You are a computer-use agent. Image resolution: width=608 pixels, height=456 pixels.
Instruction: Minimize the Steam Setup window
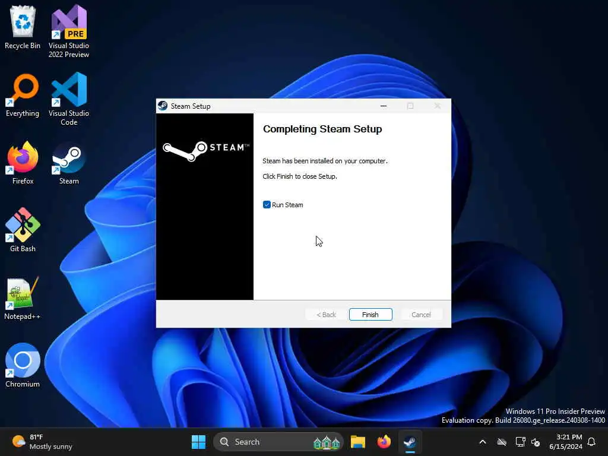click(x=384, y=106)
